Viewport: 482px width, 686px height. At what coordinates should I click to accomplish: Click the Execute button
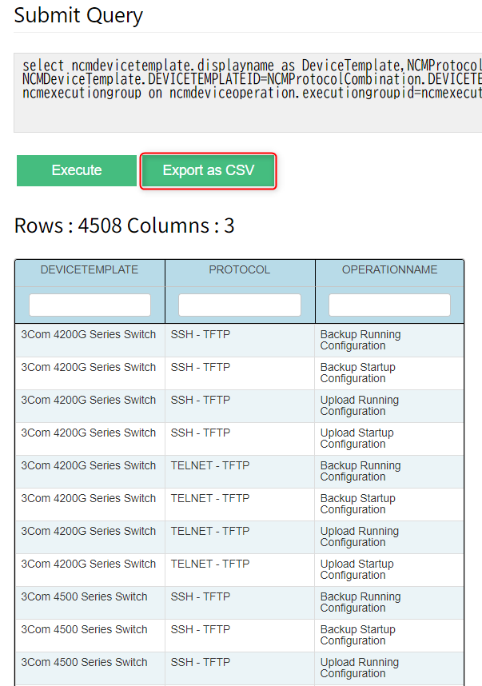[x=77, y=170]
